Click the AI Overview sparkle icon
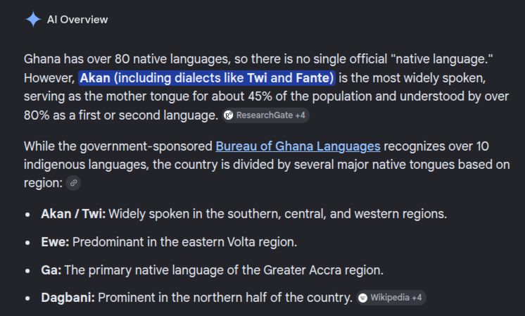Viewport: 525px width, 316px height. [x=33, y=19]
